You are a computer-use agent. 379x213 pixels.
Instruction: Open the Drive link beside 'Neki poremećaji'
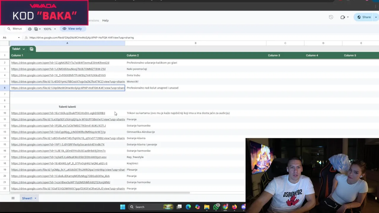(x=58, y=69)
